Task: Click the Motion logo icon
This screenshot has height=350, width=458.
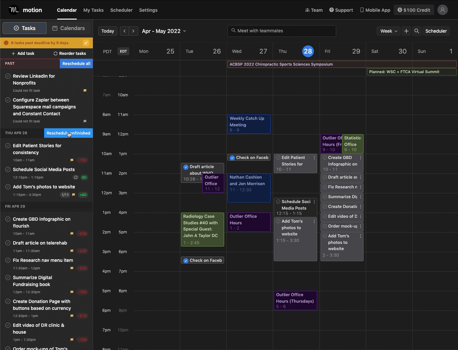Action: pos(14,10)
